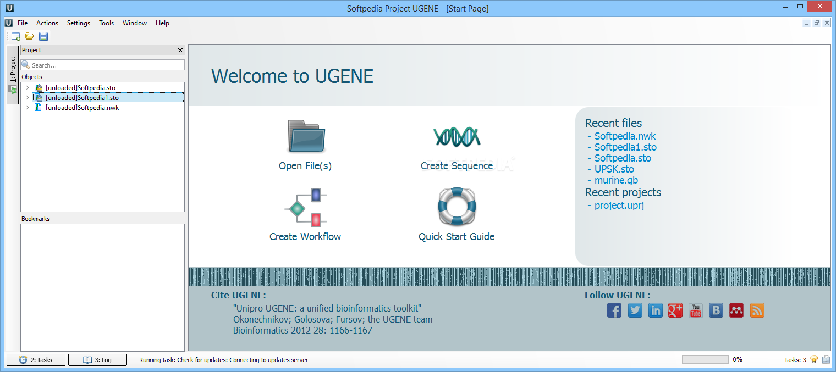Click the 3: Log button
This screenshot has height=372, width=836.
pyautogui.click(x=97, y=360)
